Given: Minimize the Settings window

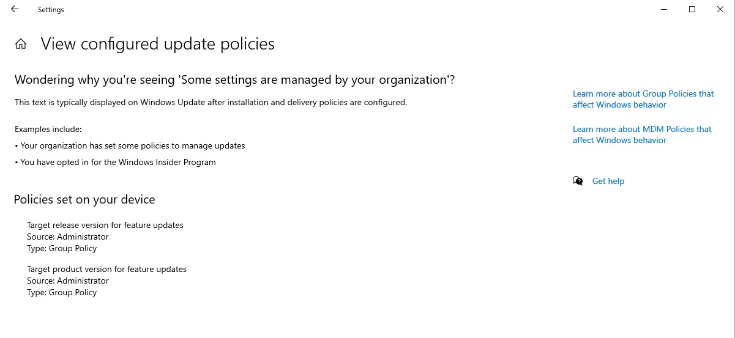Looking at the screenshot, I should (664, 9).
